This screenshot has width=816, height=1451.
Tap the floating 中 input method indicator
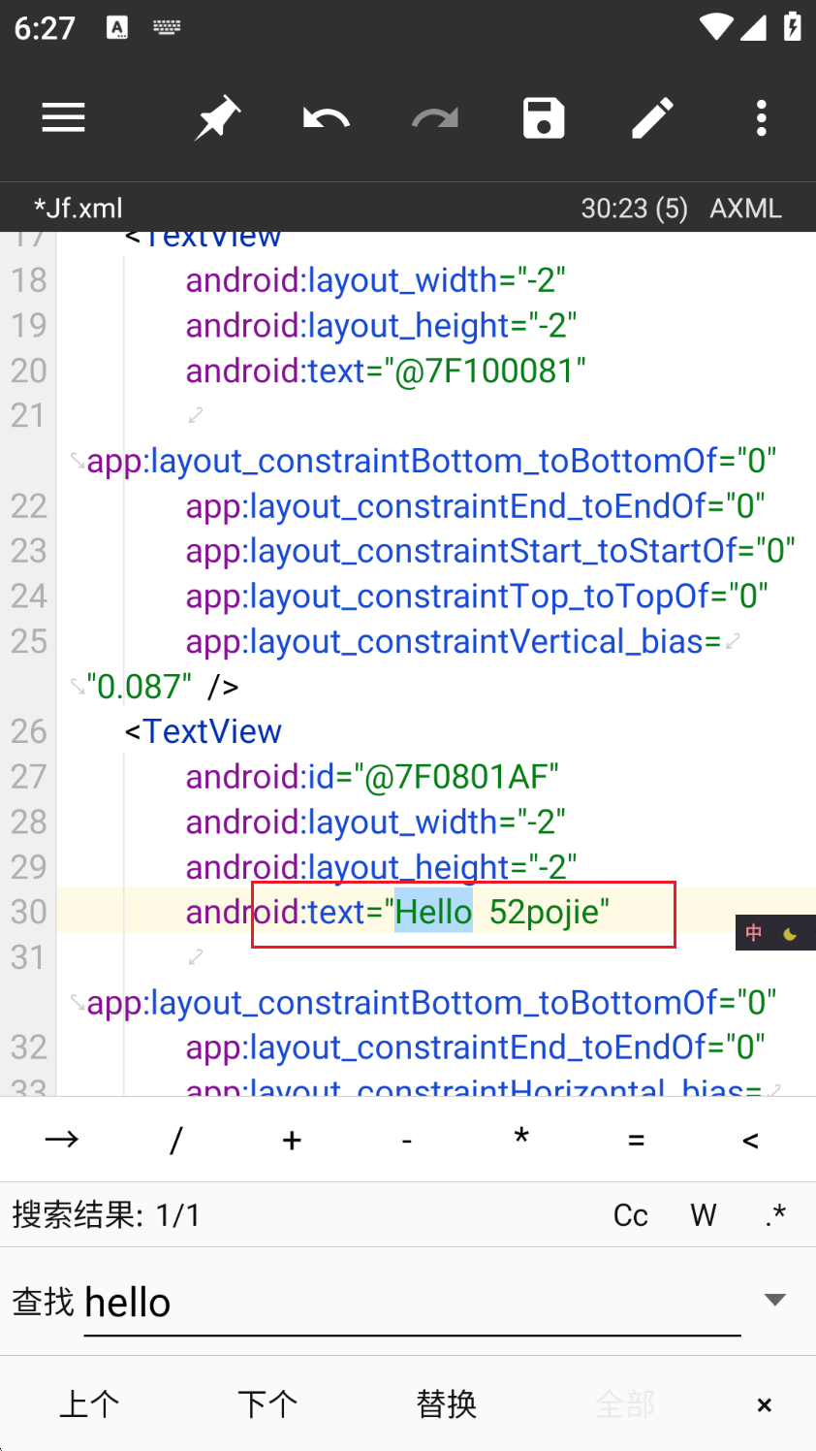tap(753, 933)
